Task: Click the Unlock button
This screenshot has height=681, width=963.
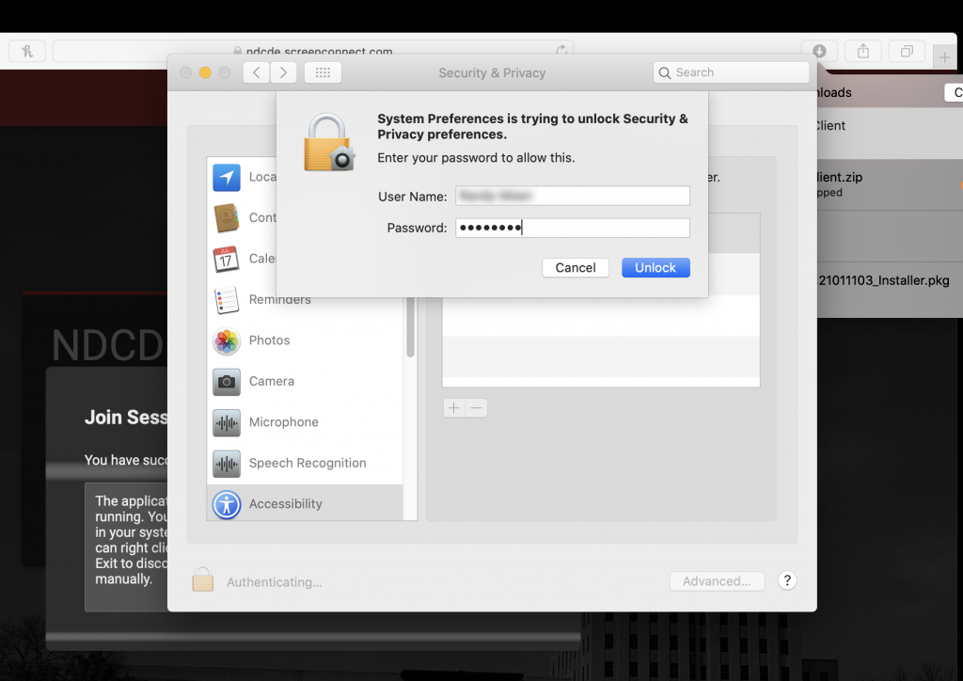Action: point(655,268)
